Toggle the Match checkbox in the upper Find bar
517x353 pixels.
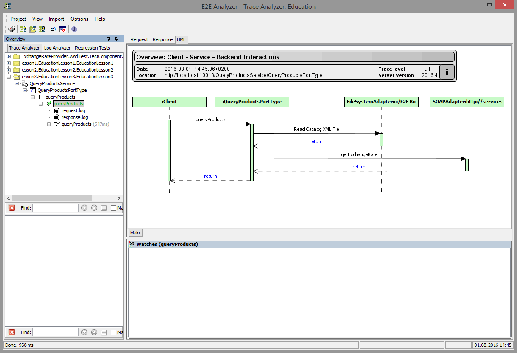tap(113, 207)
